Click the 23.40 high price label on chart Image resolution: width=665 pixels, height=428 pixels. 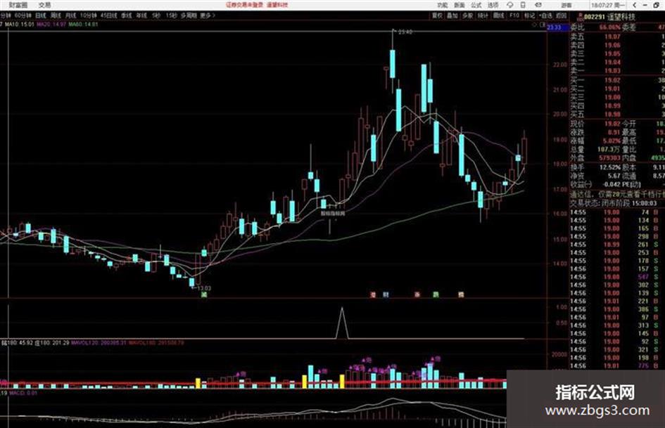(x=405, y=32)
